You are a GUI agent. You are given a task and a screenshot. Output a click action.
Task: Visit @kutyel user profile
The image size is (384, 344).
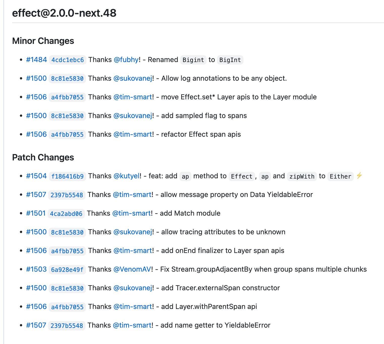click(x=126, y=176)
